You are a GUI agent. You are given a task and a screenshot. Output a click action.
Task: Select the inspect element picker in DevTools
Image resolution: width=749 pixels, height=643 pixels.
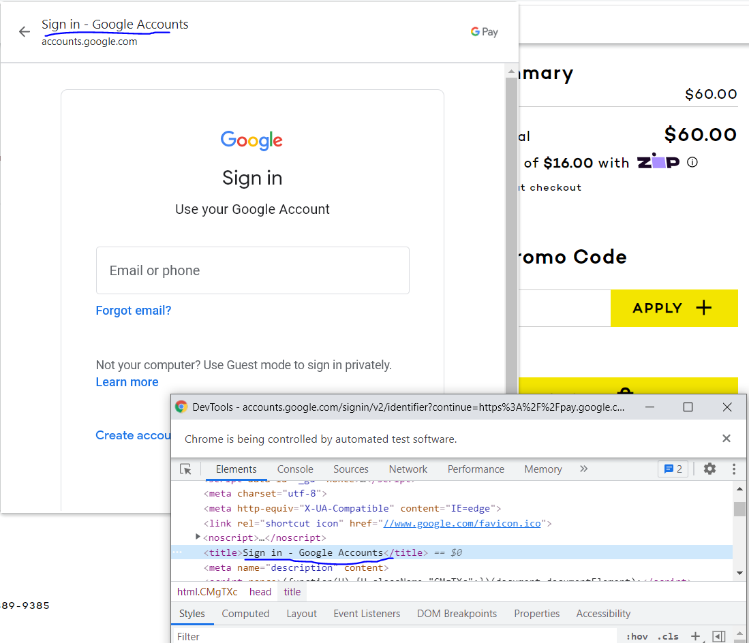[x=186, y=469]
